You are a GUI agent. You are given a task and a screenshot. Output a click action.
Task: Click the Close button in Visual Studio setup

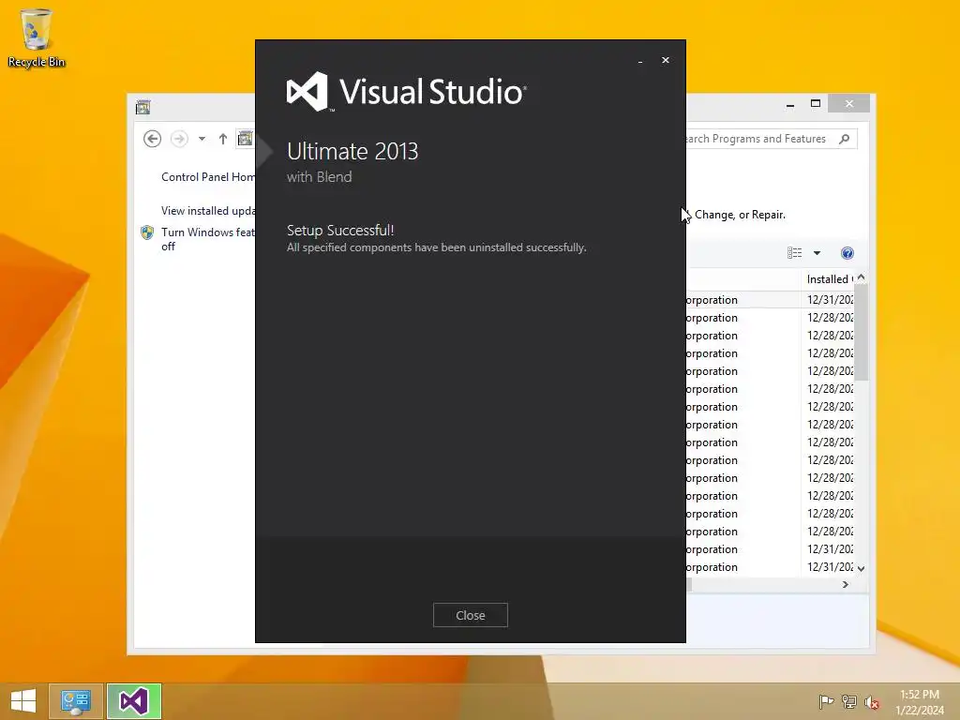point(471,615)
